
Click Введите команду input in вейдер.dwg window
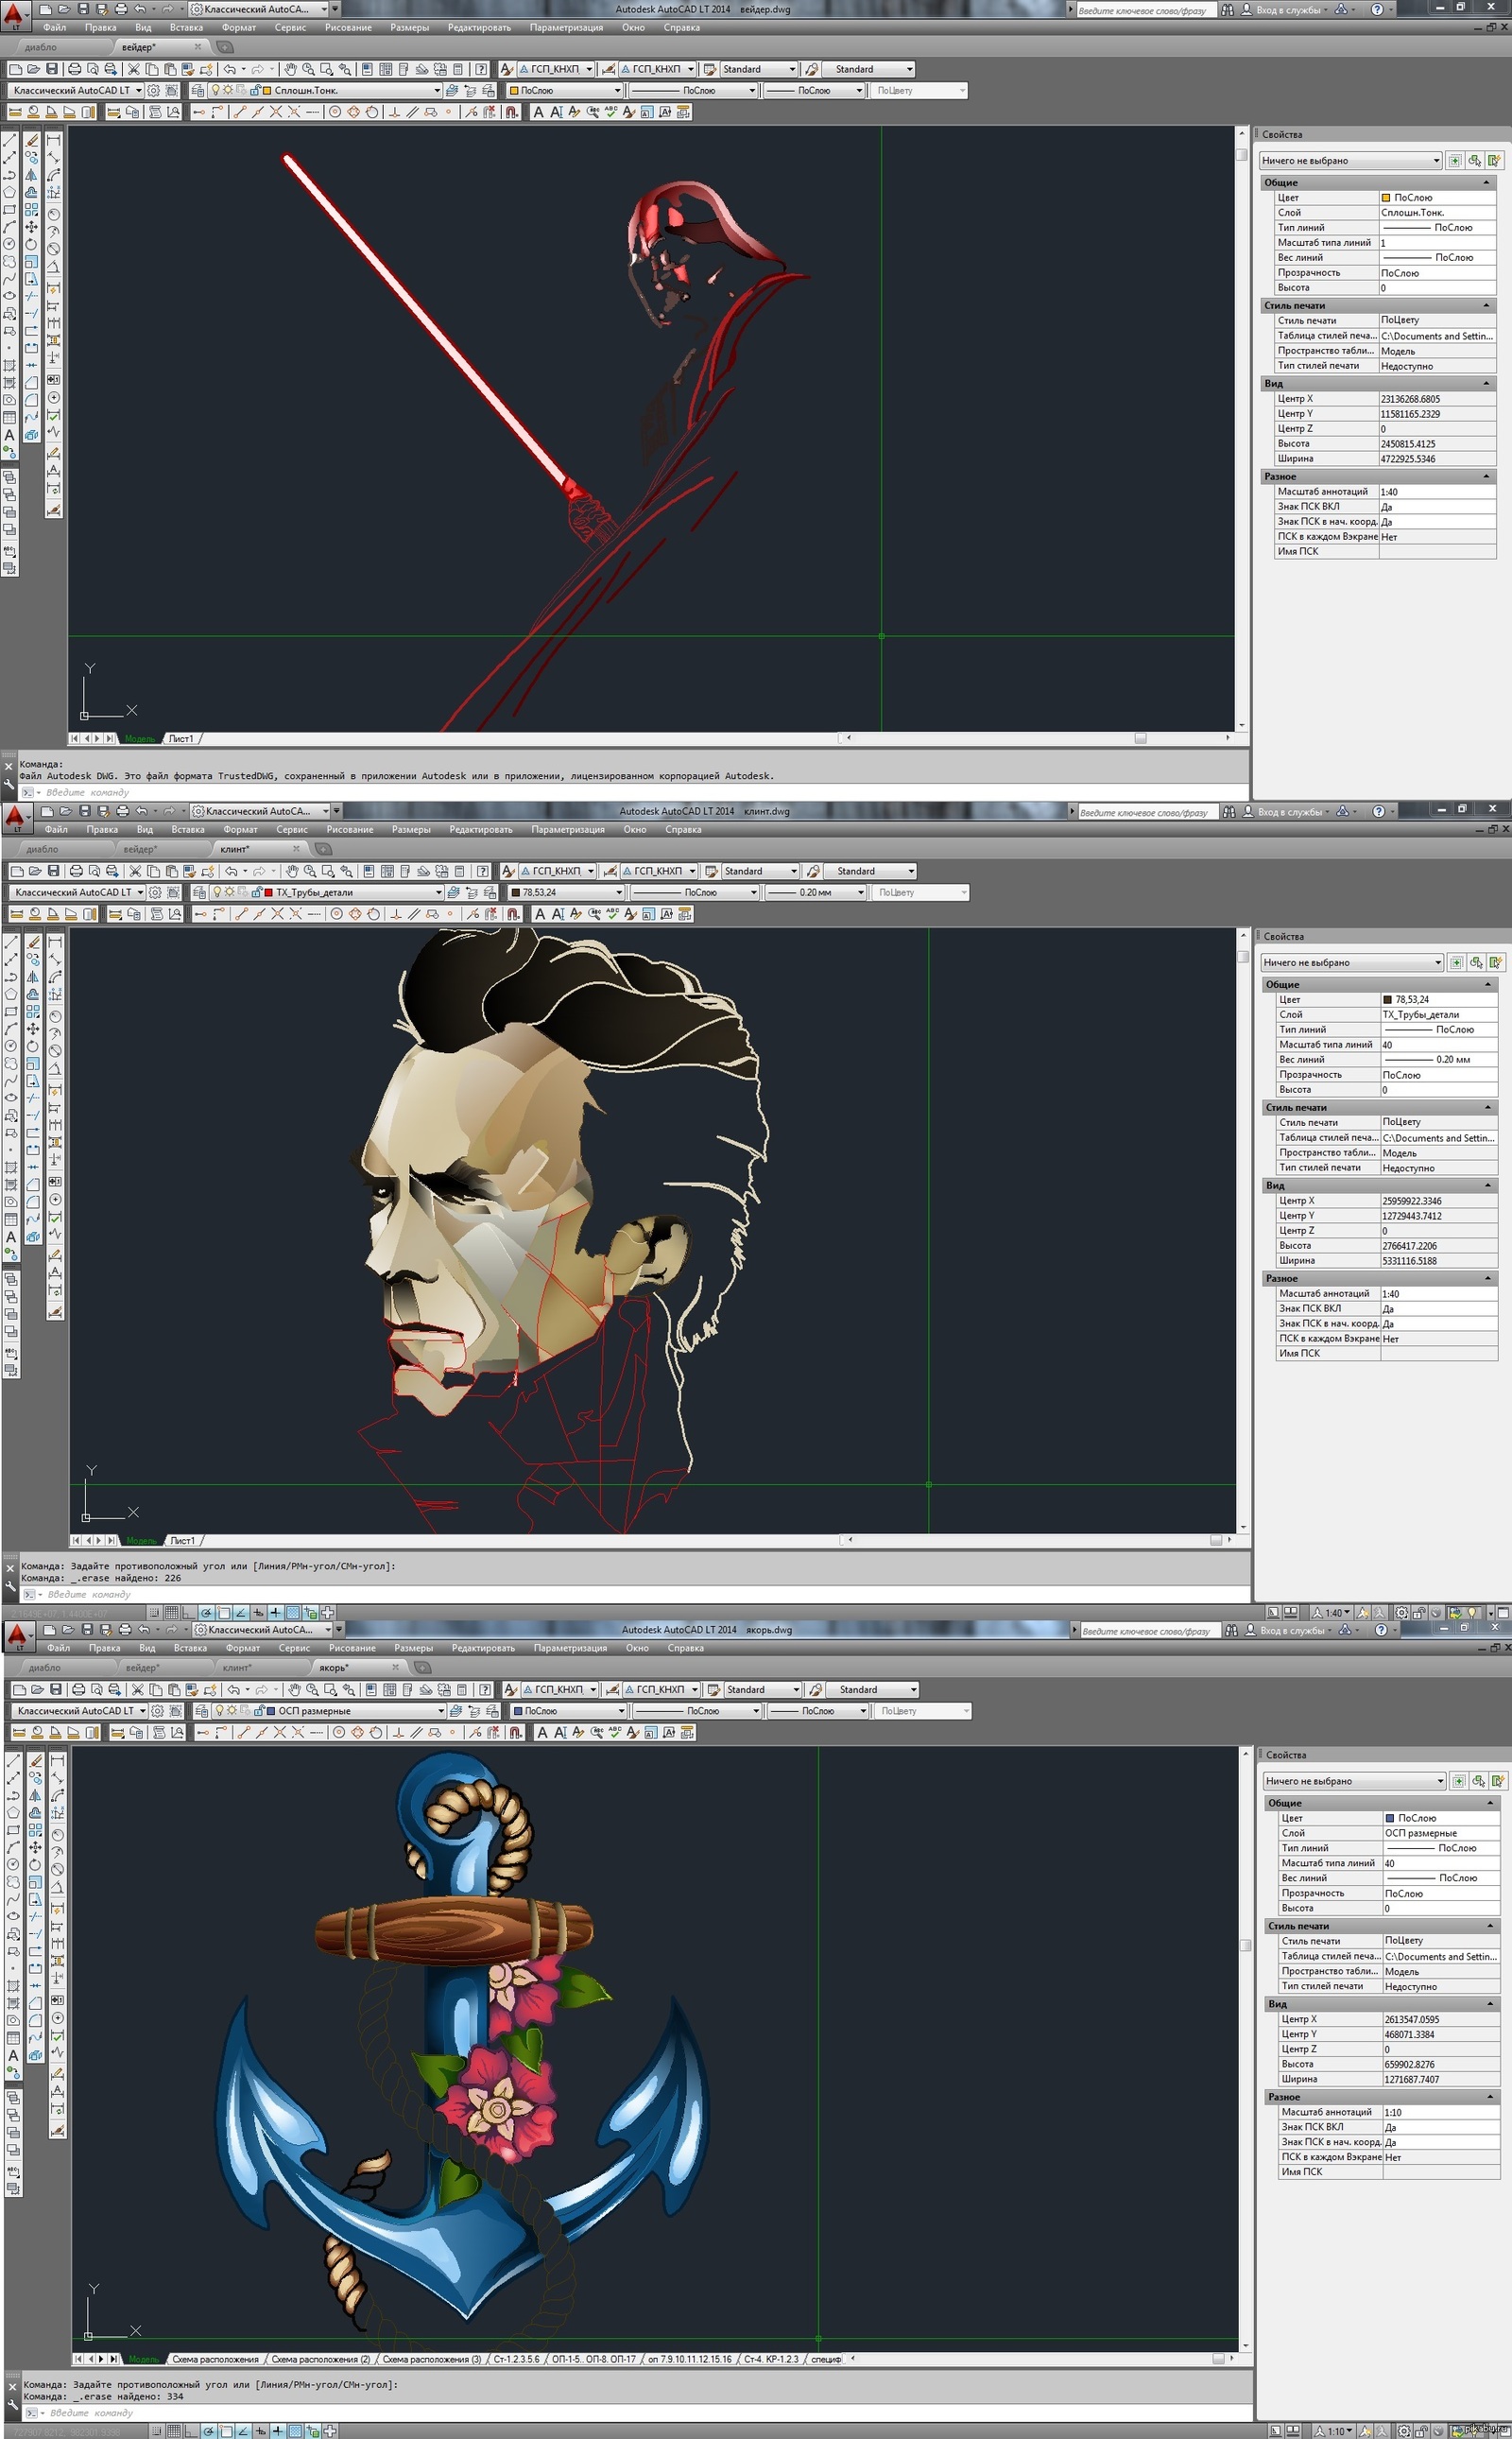[x=640, y=792]
